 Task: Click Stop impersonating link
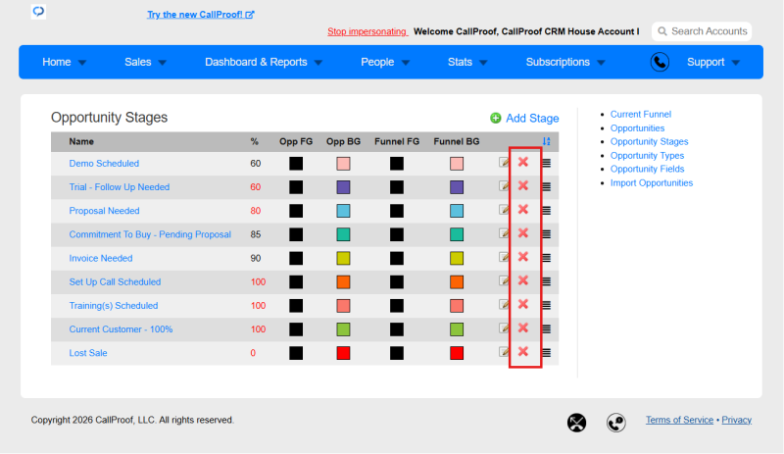(x=367, y=31)
